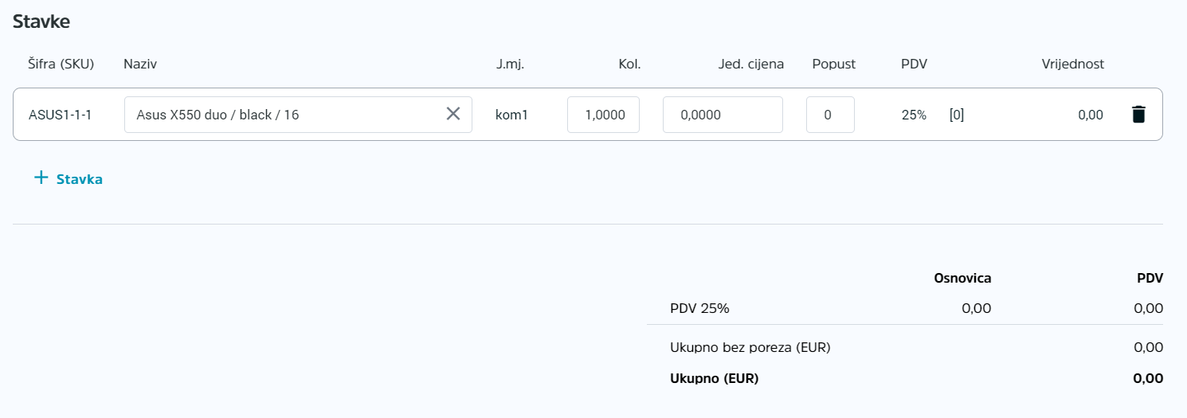
Task: Click the Vrijednost amount 0,00 in row
Action: [1091, 115]
